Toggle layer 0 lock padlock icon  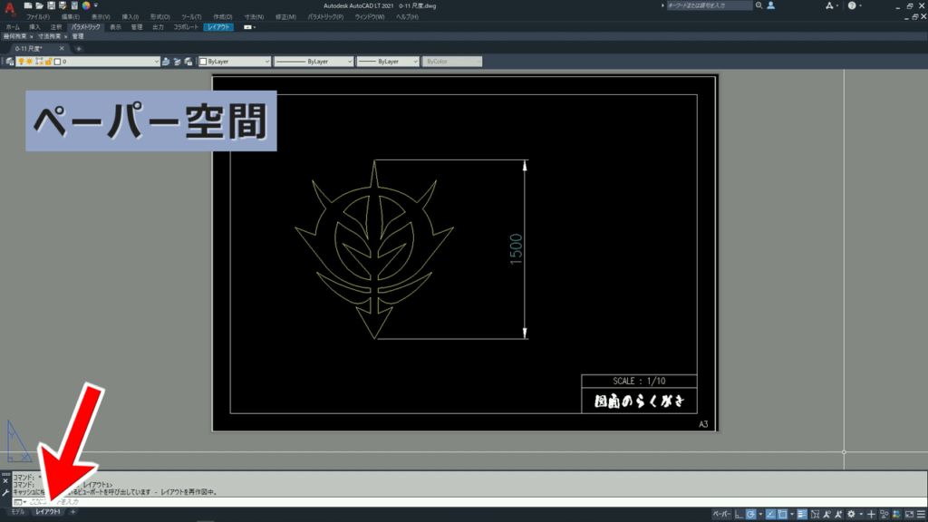coord(49,62)
